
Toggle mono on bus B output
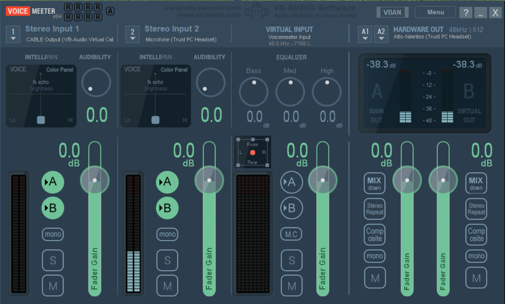476,256
